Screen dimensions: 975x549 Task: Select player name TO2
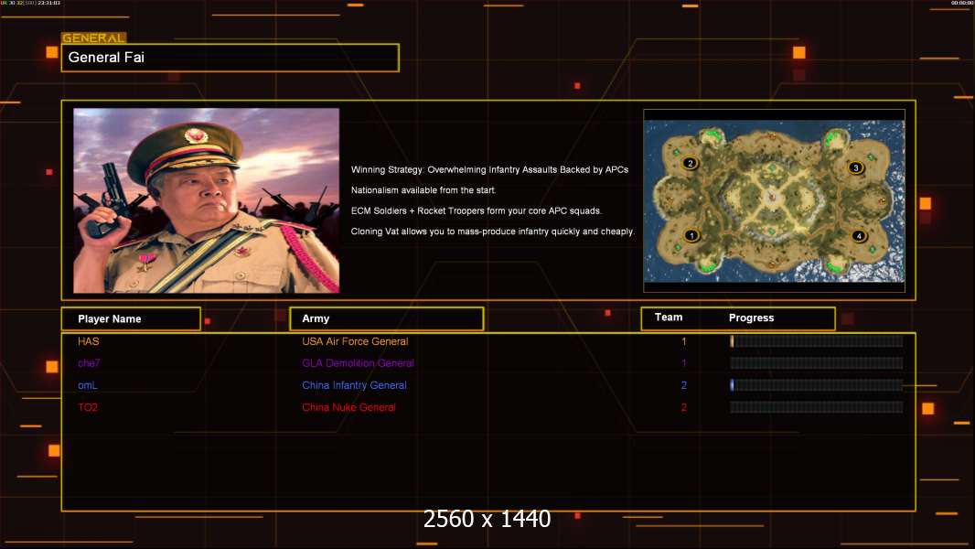coord(88,407)
